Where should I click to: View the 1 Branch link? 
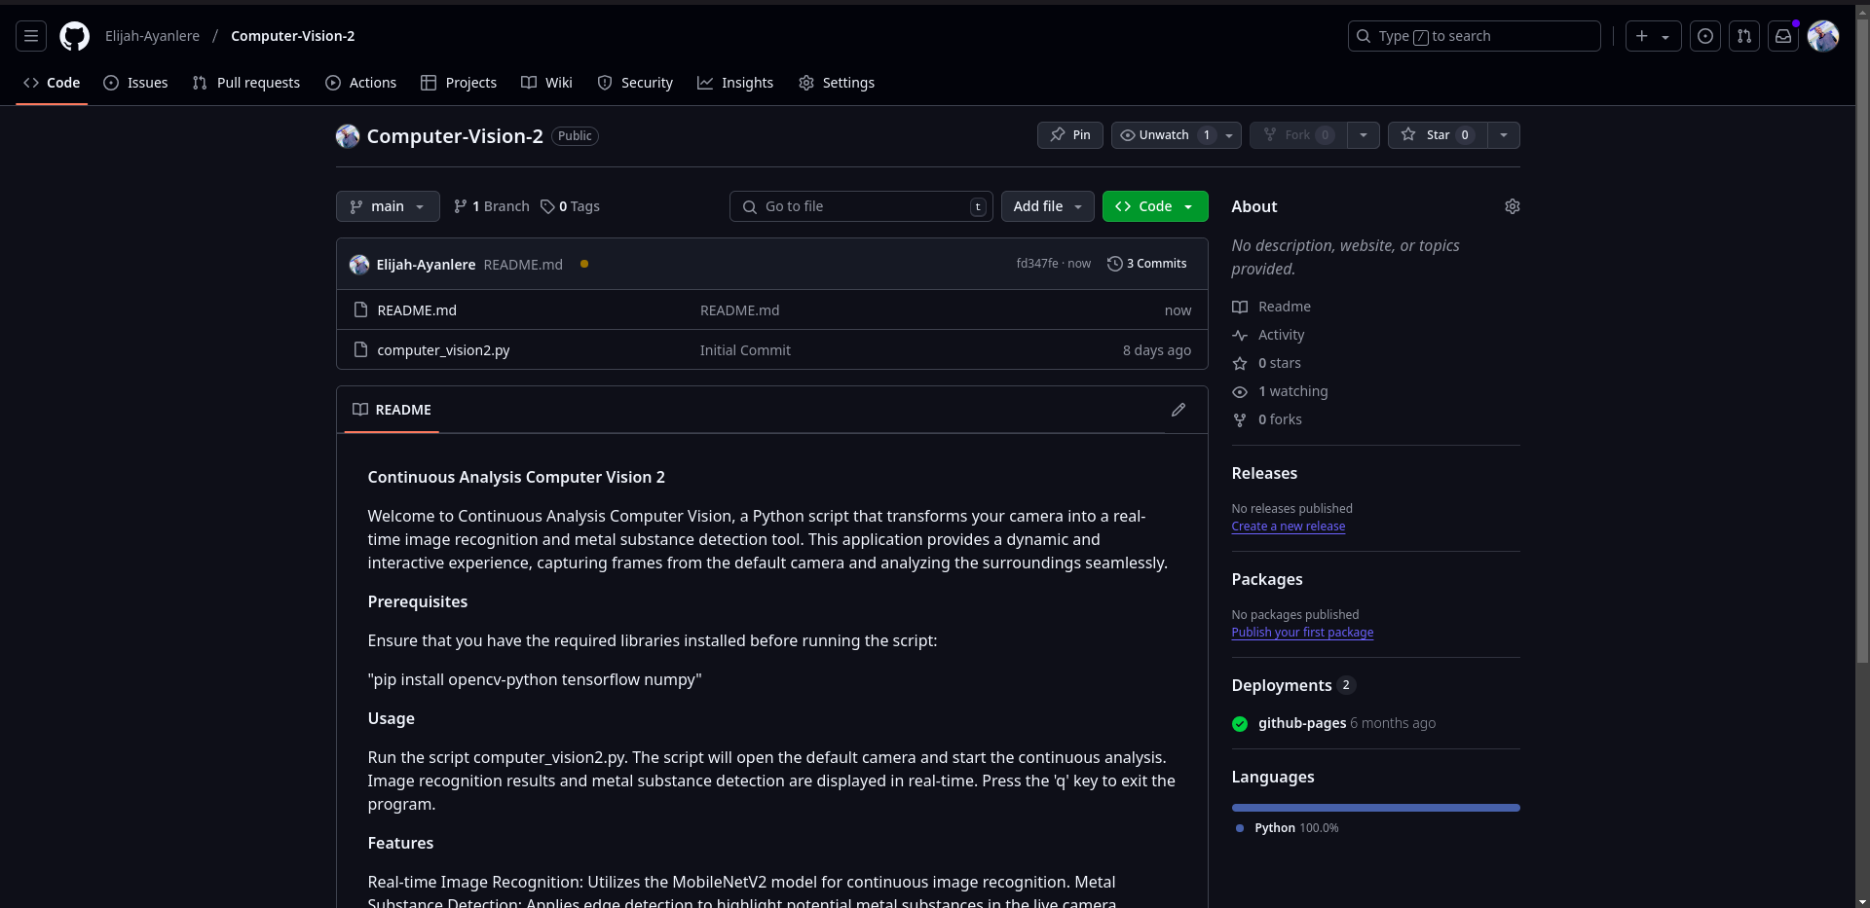point(492,206)
